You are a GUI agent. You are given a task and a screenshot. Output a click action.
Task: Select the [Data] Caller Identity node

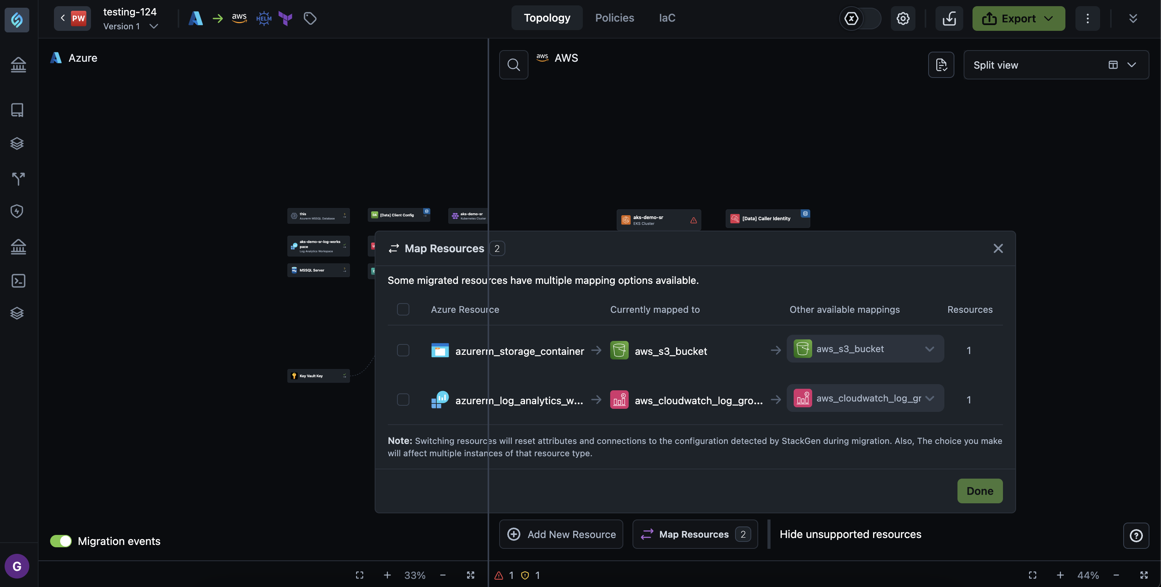point(767,218)
